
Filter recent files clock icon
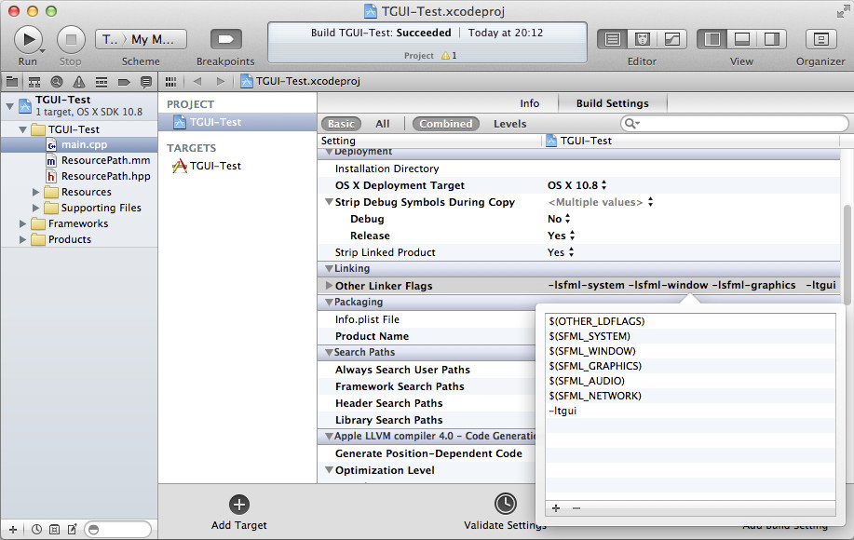click(x=36, y=530)
